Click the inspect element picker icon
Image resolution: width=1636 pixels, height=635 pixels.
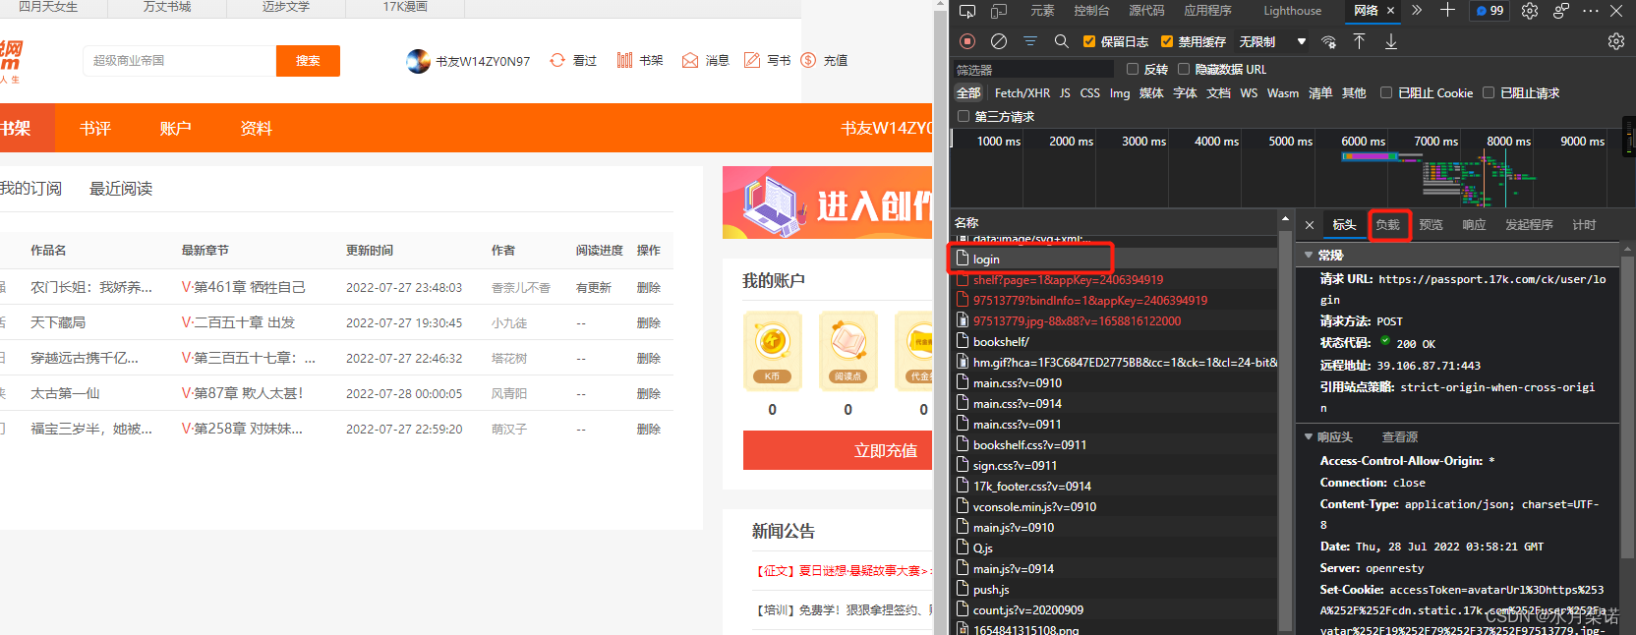click(x=967, y=11)
